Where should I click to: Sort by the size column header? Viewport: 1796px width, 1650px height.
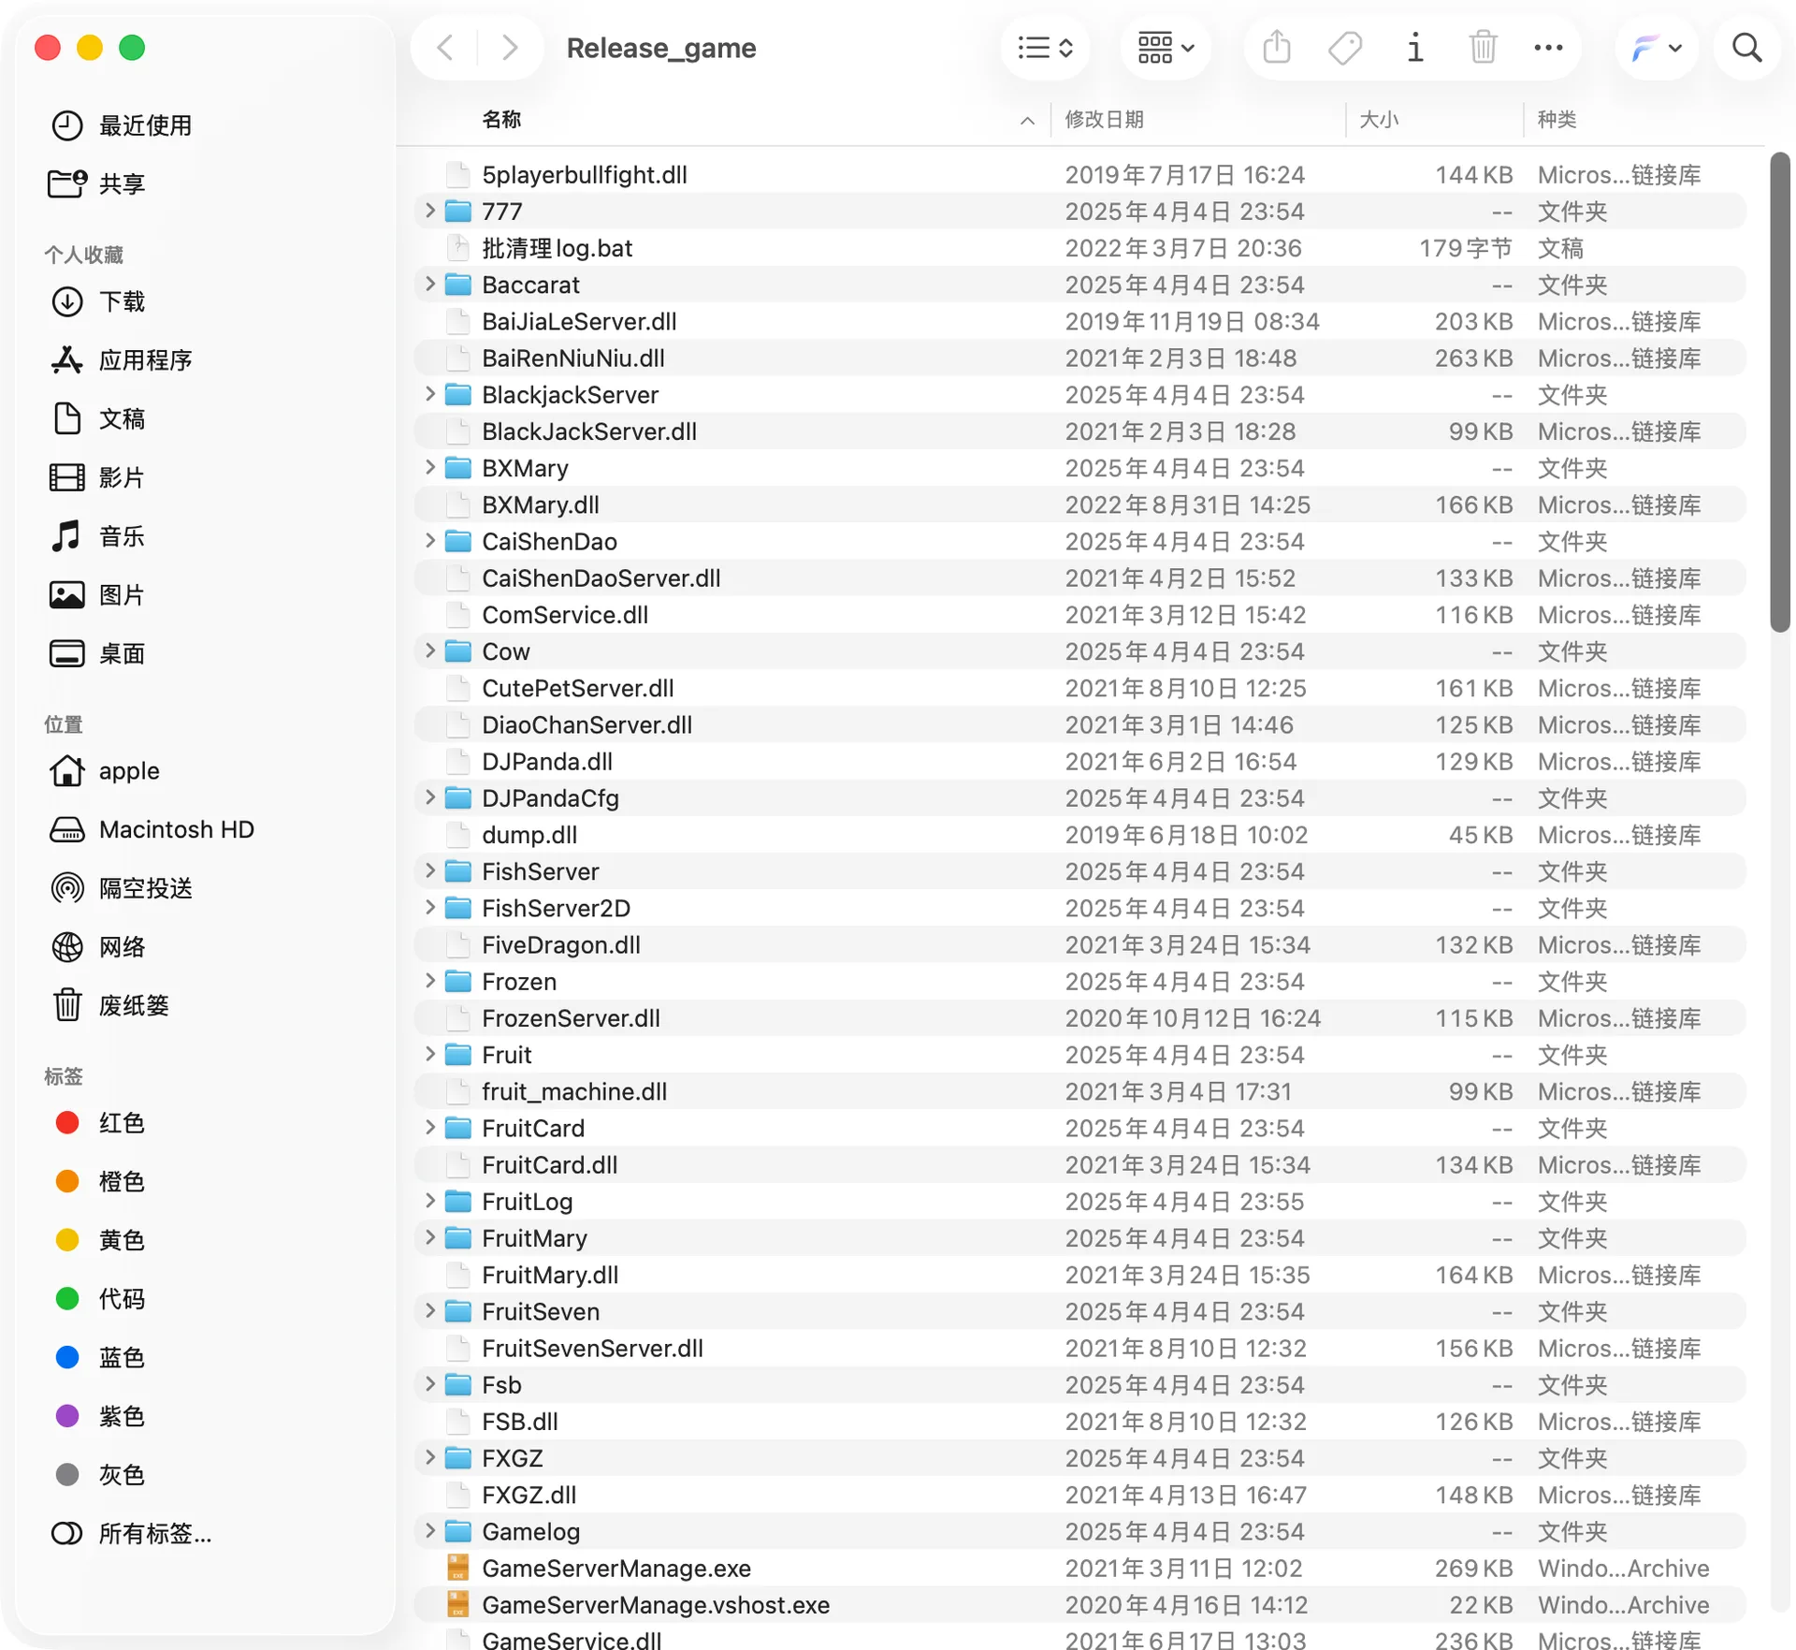1378,119
